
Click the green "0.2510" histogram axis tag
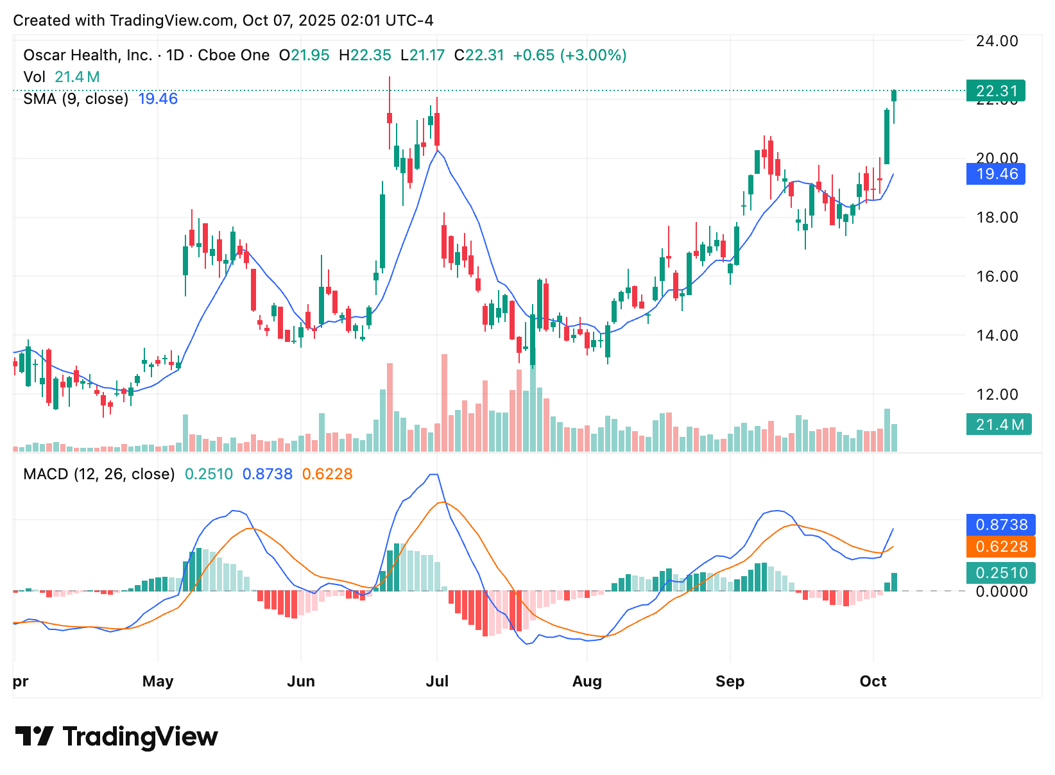(x=1001, y=572)
